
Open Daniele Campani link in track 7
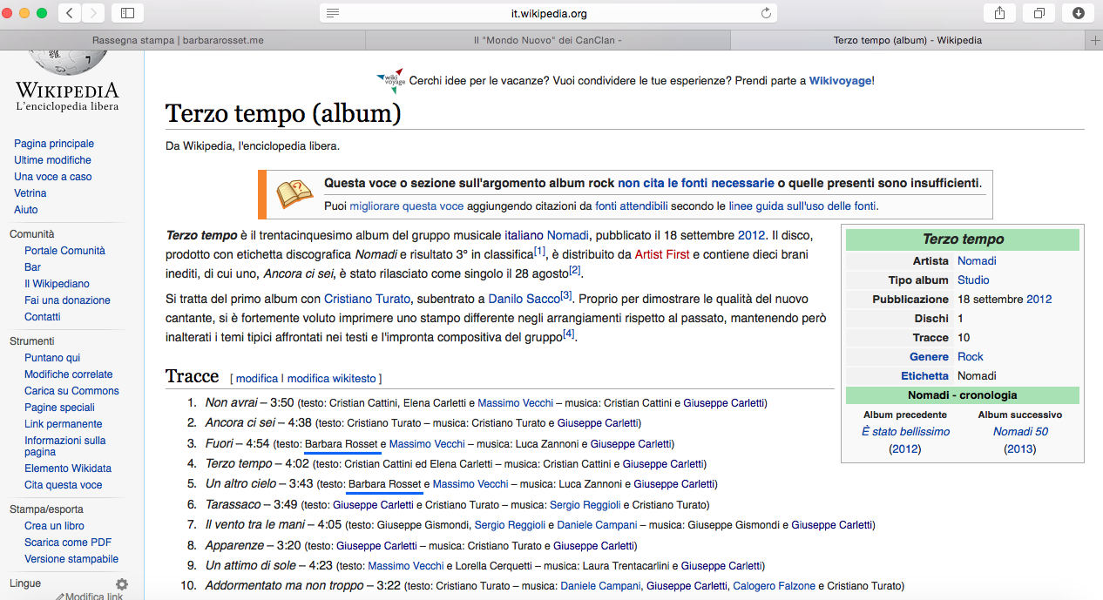click(597, 525)
